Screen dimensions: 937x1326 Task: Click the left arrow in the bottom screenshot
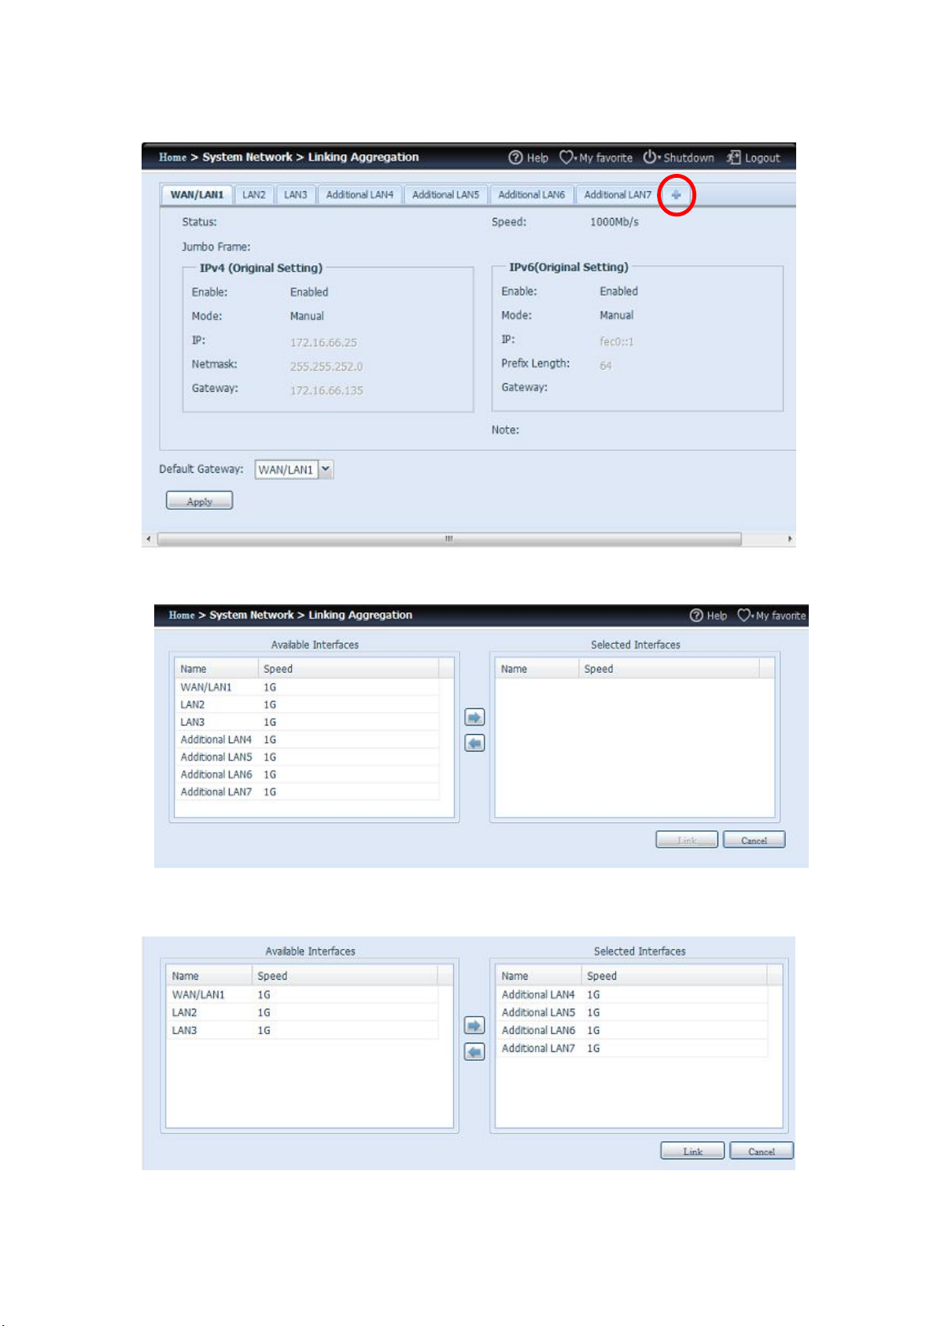click(474, 1051)
